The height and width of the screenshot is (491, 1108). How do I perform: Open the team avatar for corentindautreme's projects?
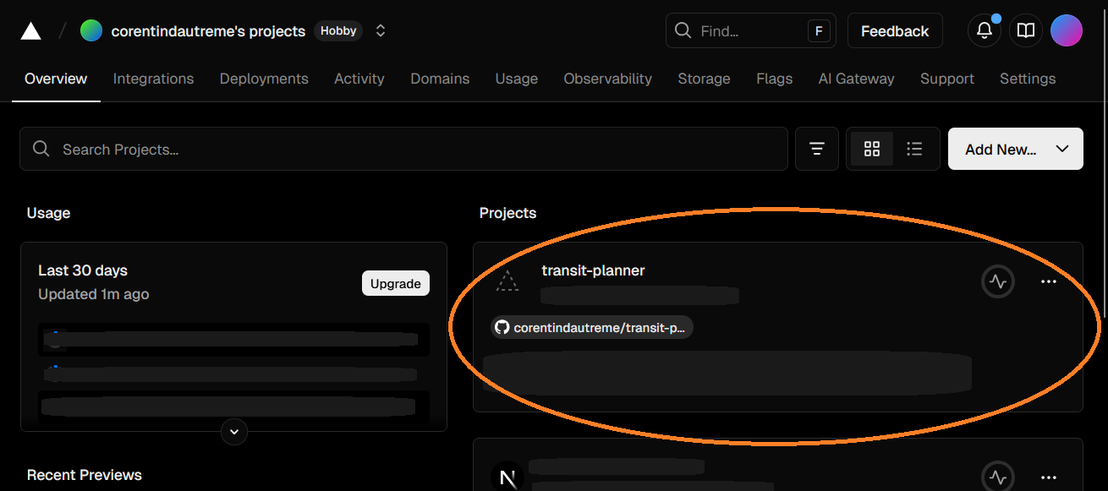(x=91, y=31)
